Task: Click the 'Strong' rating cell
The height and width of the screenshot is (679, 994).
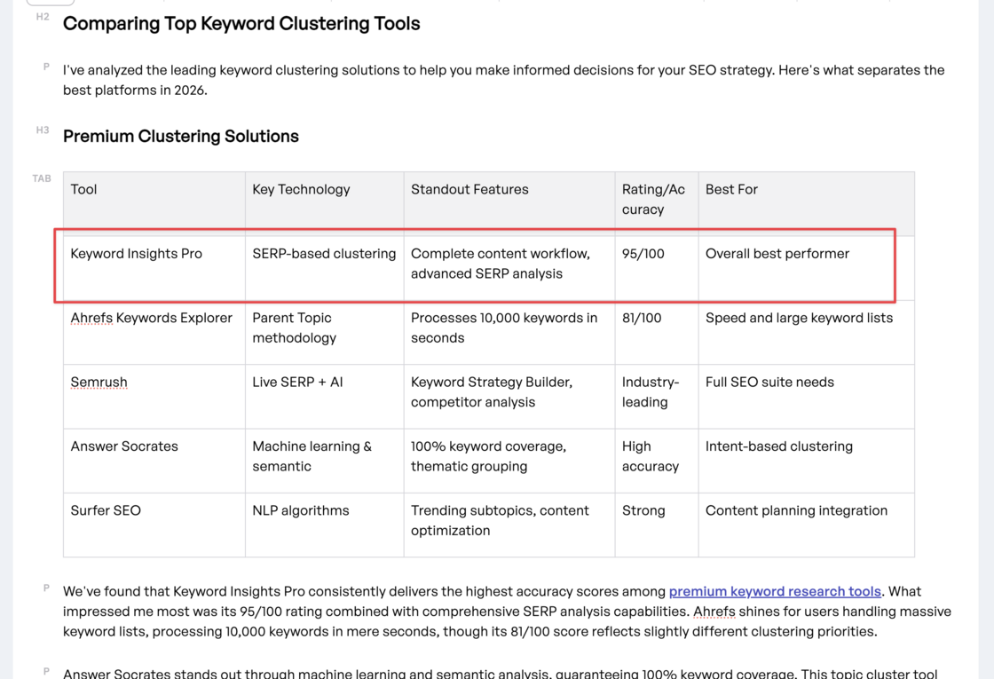Action: 657,525
